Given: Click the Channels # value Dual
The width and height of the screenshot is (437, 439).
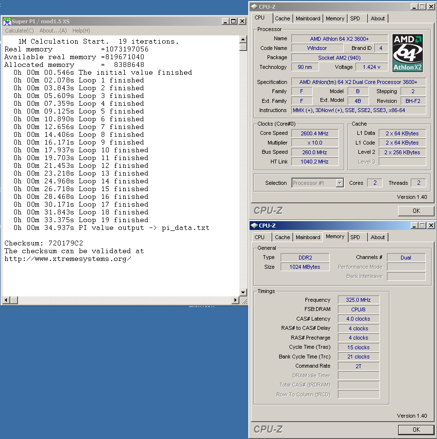Looking at the screenshot, I should (x=406, y=258).
